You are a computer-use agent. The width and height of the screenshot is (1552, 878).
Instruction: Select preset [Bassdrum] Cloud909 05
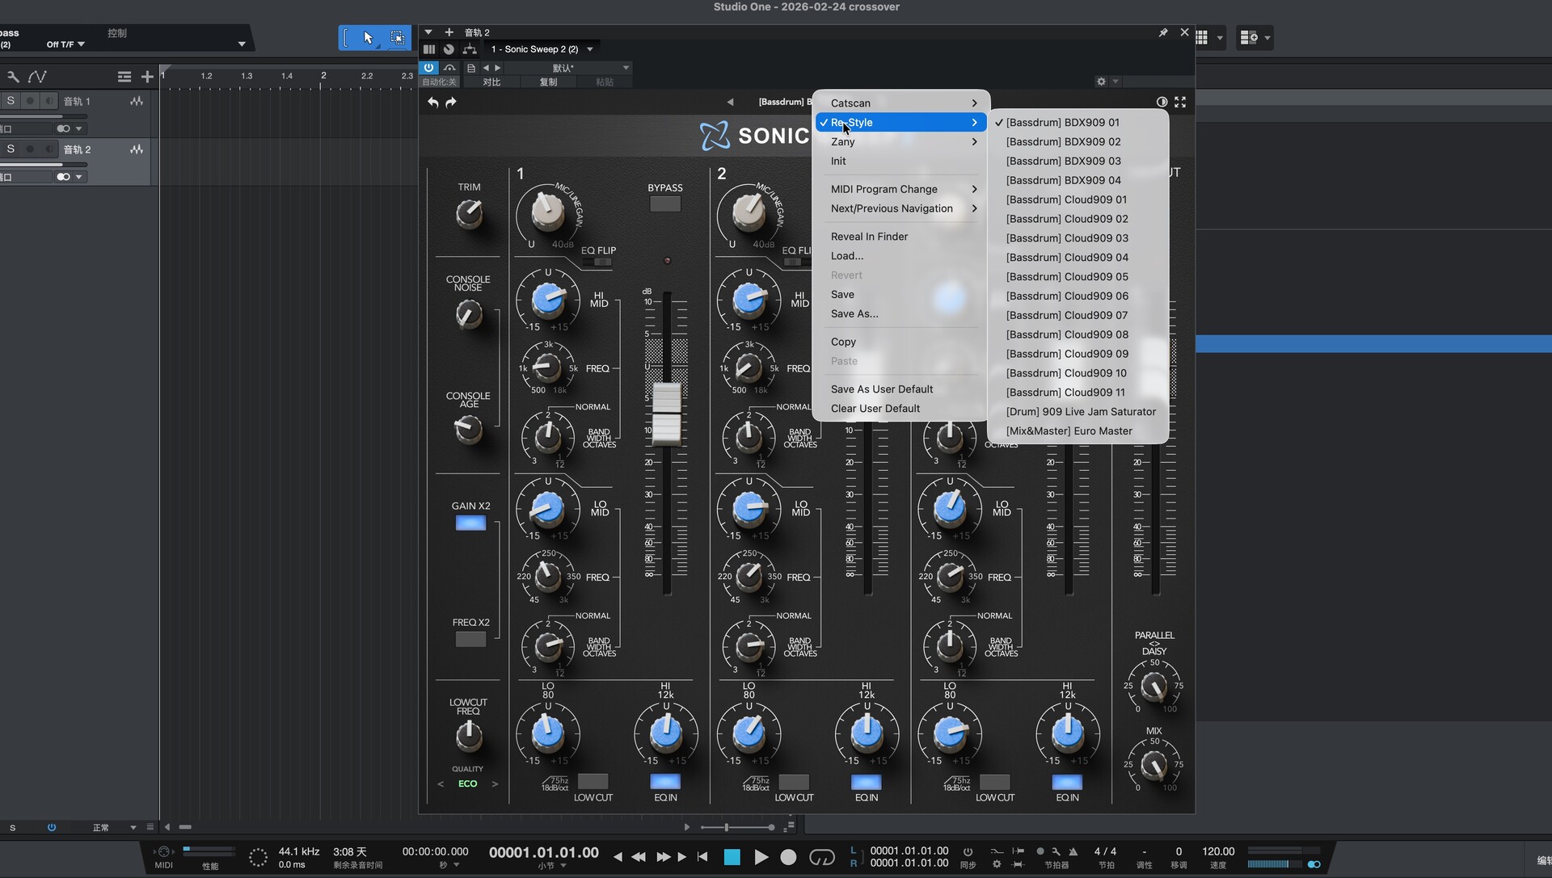point(1067,276)
